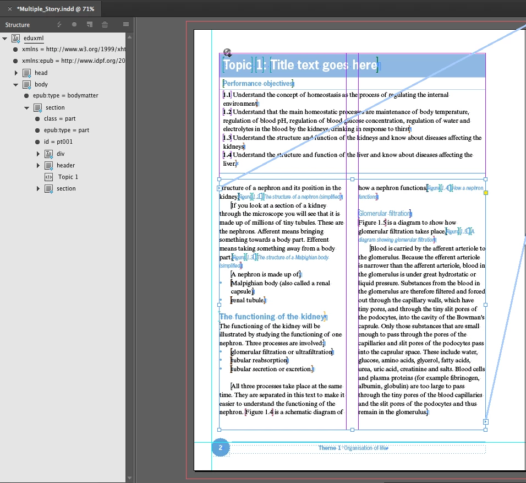Expand the header element
The image size is (526, 483).
tap(38, 165)
